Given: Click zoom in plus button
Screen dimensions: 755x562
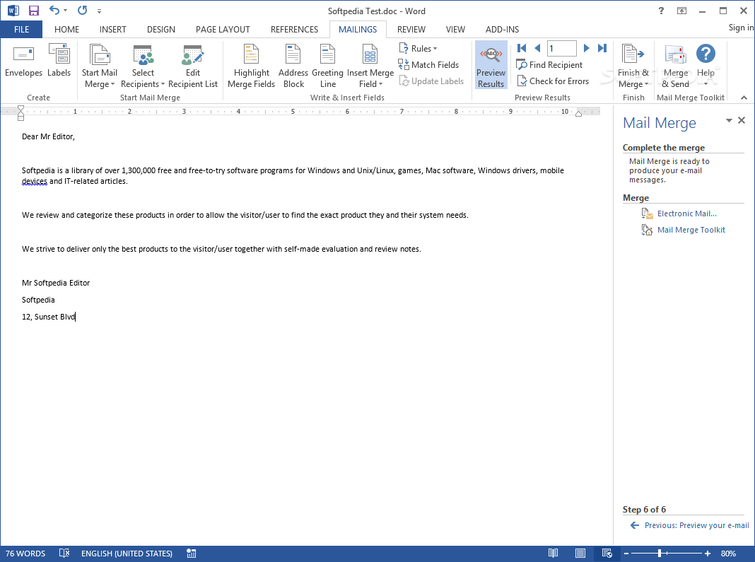Looking at the screenshot, I should click(708, 554).
